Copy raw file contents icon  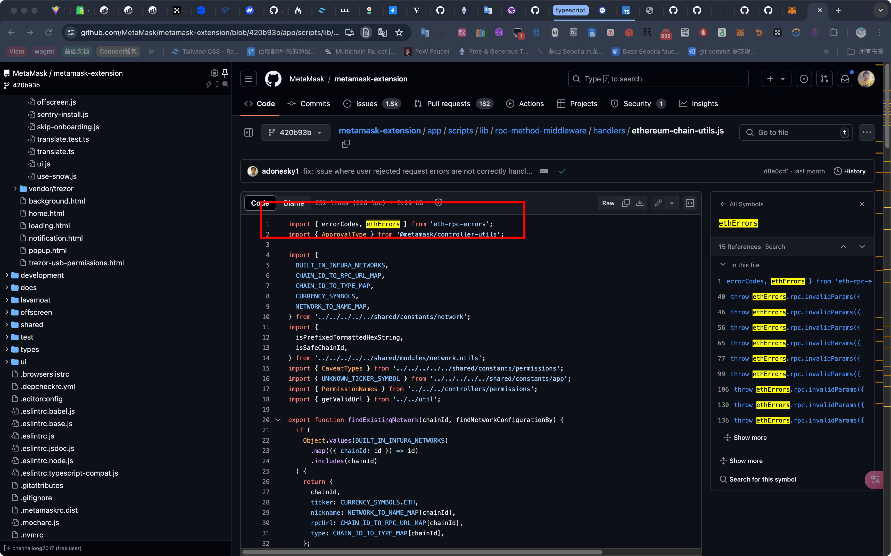tap(626, 203)
